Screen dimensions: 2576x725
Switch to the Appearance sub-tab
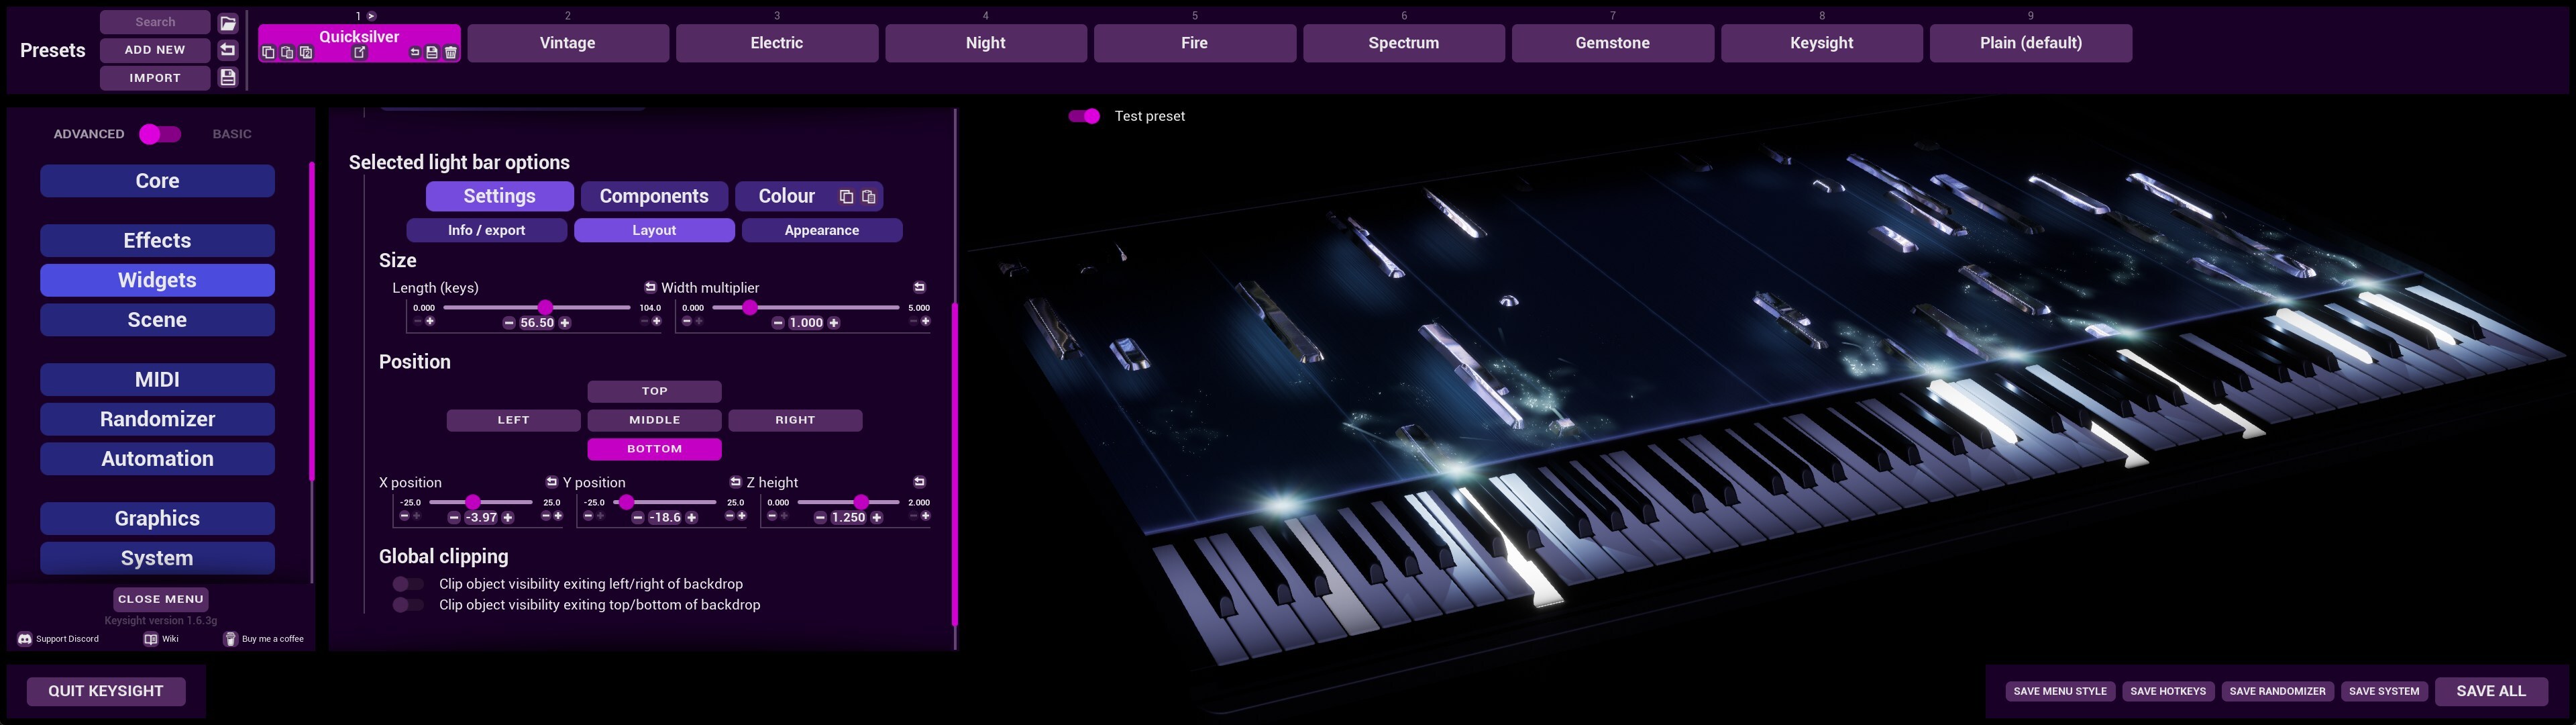[x=821, y=230]
